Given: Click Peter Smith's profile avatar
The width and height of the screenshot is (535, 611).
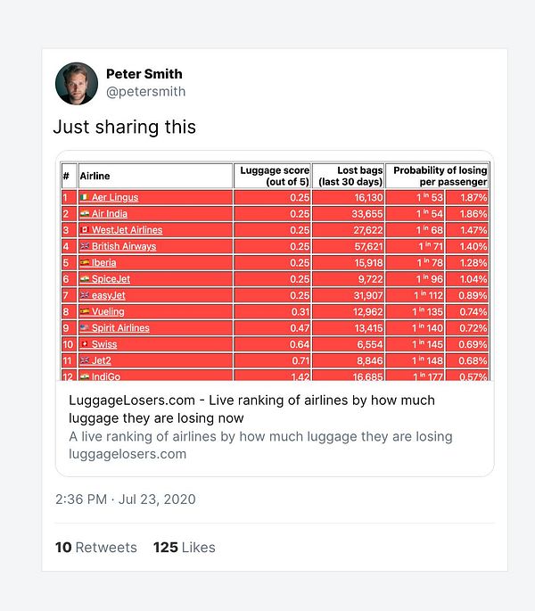Looking at the screenshot, I should [77, 83].
